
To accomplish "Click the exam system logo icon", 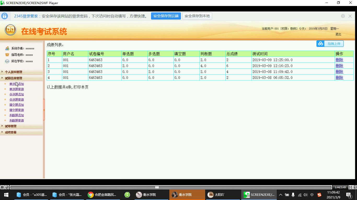I will (x=10, y=30).
